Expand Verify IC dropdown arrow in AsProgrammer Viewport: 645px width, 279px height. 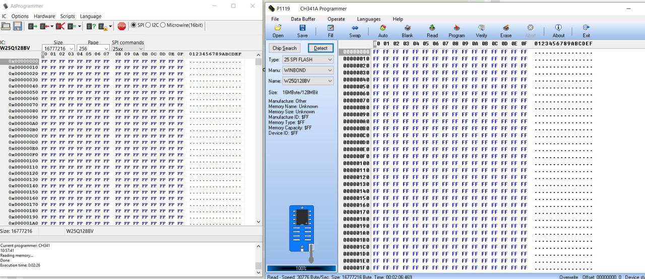click(x=79, y=26)
